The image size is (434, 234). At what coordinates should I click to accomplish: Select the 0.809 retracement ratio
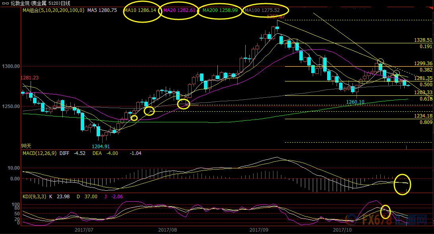click(426, 122)
